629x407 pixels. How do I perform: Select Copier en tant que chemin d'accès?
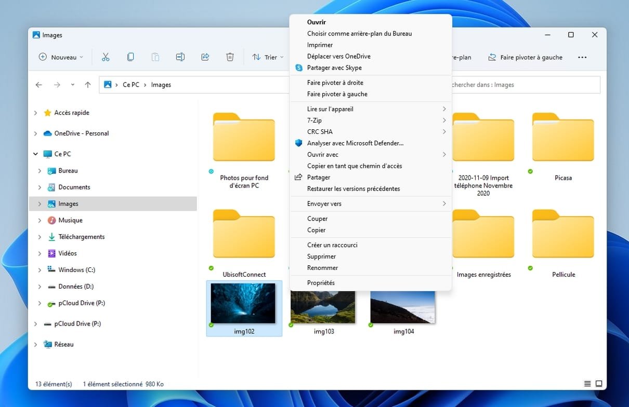370,166
